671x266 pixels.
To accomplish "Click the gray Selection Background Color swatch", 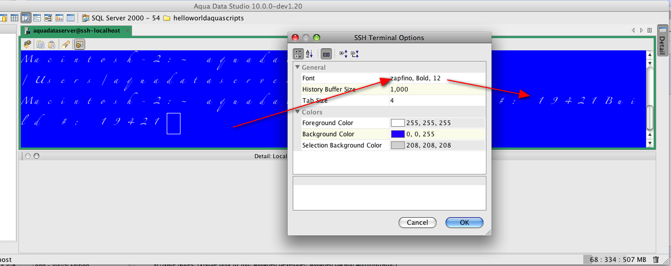I will [x=398, y=145].
